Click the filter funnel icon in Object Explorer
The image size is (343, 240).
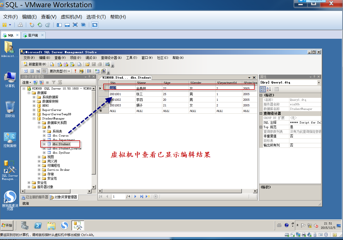[x=54, y=83]
